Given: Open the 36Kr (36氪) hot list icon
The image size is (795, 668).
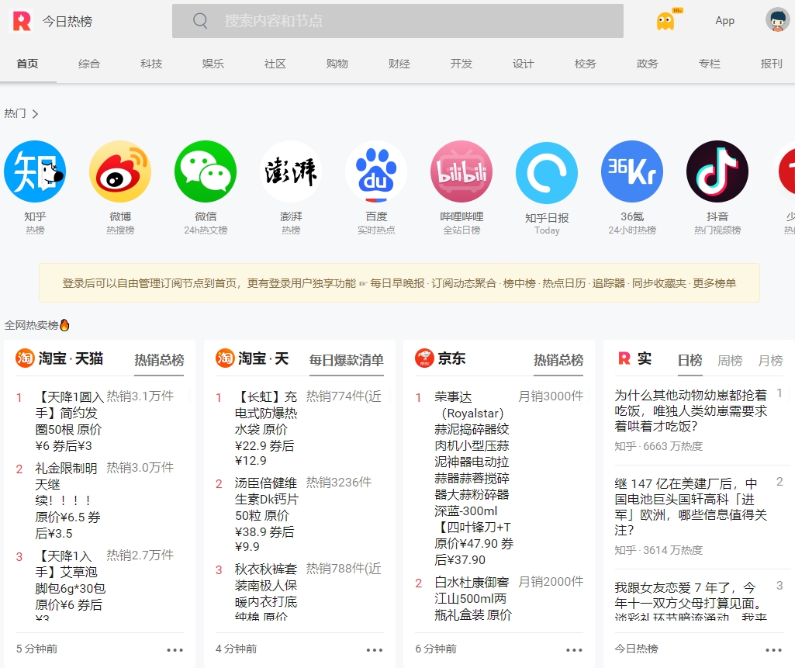Looking at the screenshot, I should point(632,171).
